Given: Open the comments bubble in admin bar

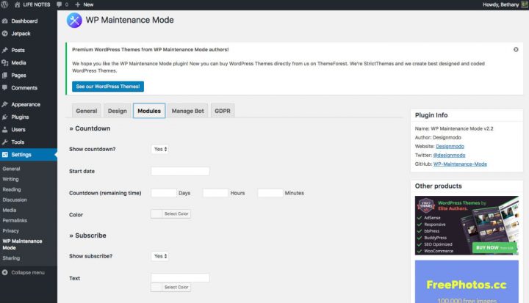Looking at the screenshot, I should coord(60,4).
